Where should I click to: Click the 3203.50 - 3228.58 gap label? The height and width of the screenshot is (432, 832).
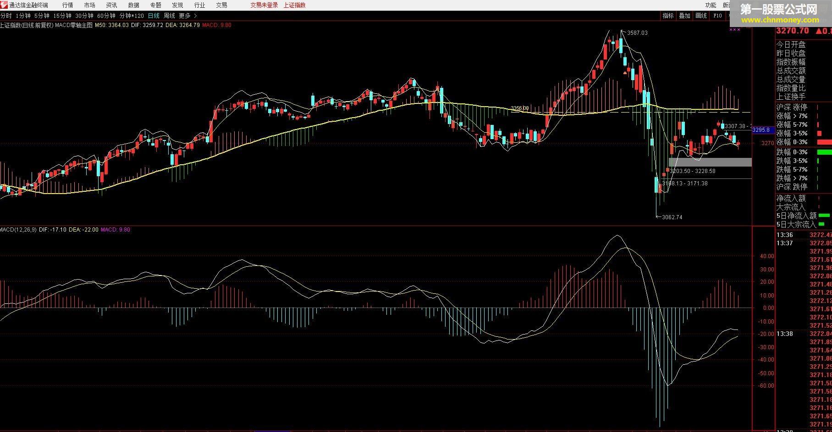click(693, 171)
